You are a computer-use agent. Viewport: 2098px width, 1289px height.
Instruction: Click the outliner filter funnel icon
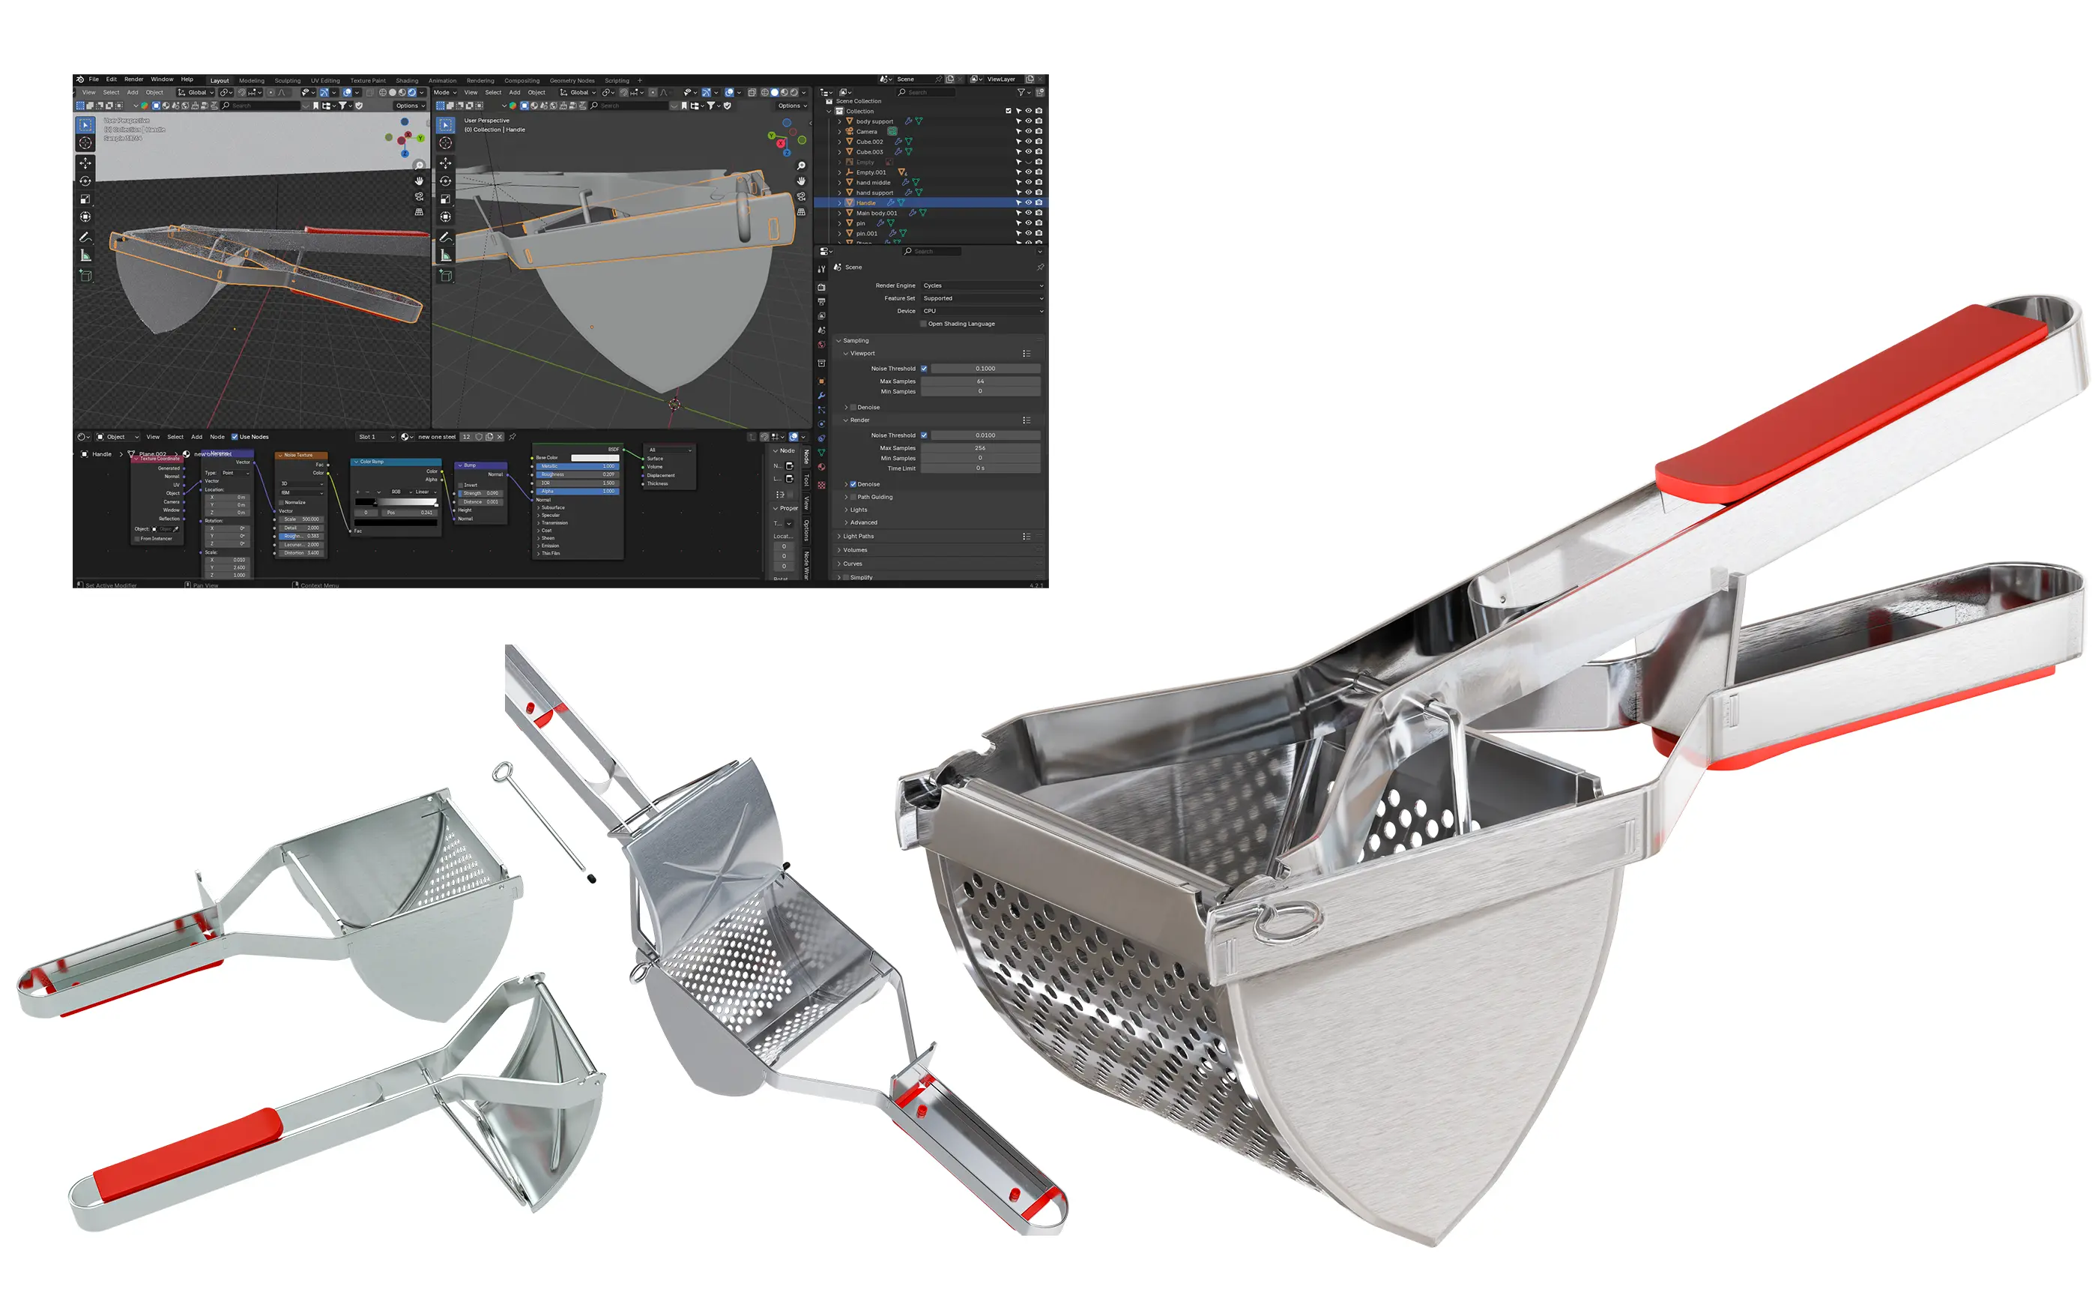coord(1021,92)
